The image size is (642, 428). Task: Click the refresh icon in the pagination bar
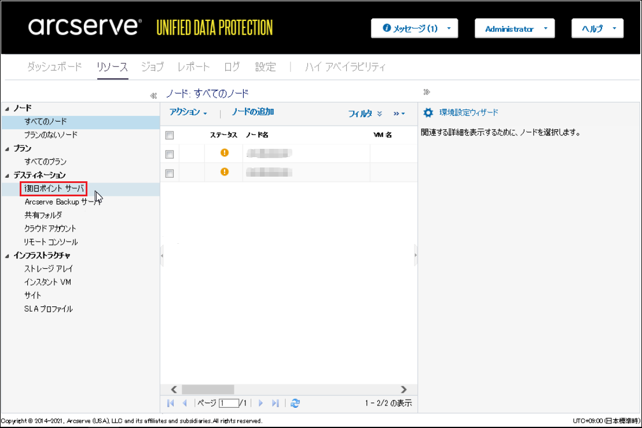[x=295, y=403]
